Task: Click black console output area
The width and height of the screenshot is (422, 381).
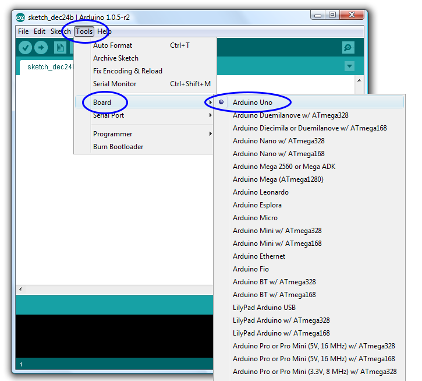Action: [115, 336]
